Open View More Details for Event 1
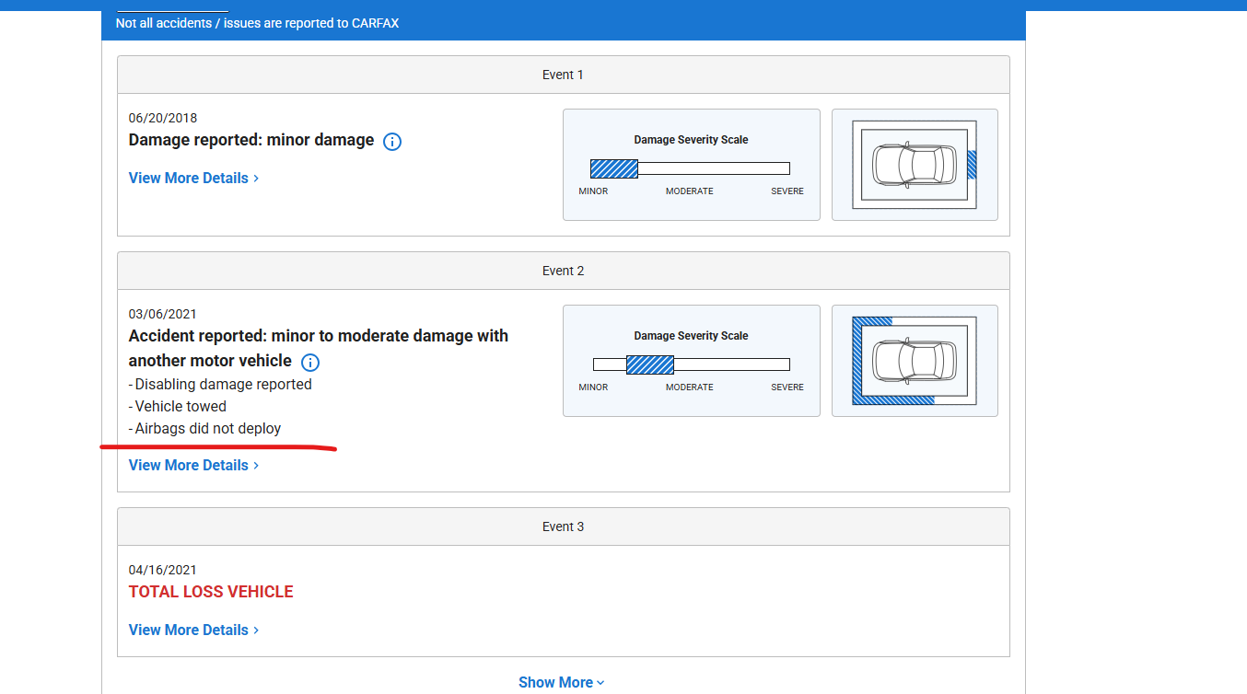The height and width of the screenshot is (694, 1247). [193, 178]
